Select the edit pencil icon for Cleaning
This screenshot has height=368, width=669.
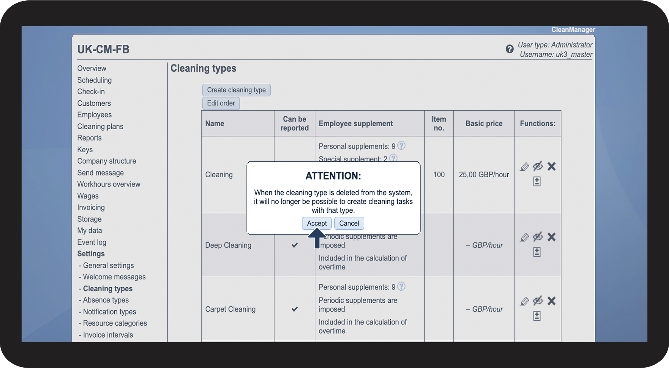pos(524,166)
